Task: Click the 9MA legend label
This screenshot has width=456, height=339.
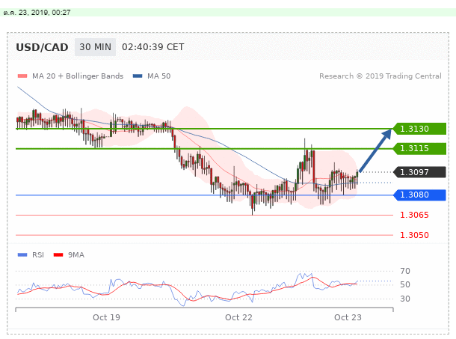Action: click(76, 255)
